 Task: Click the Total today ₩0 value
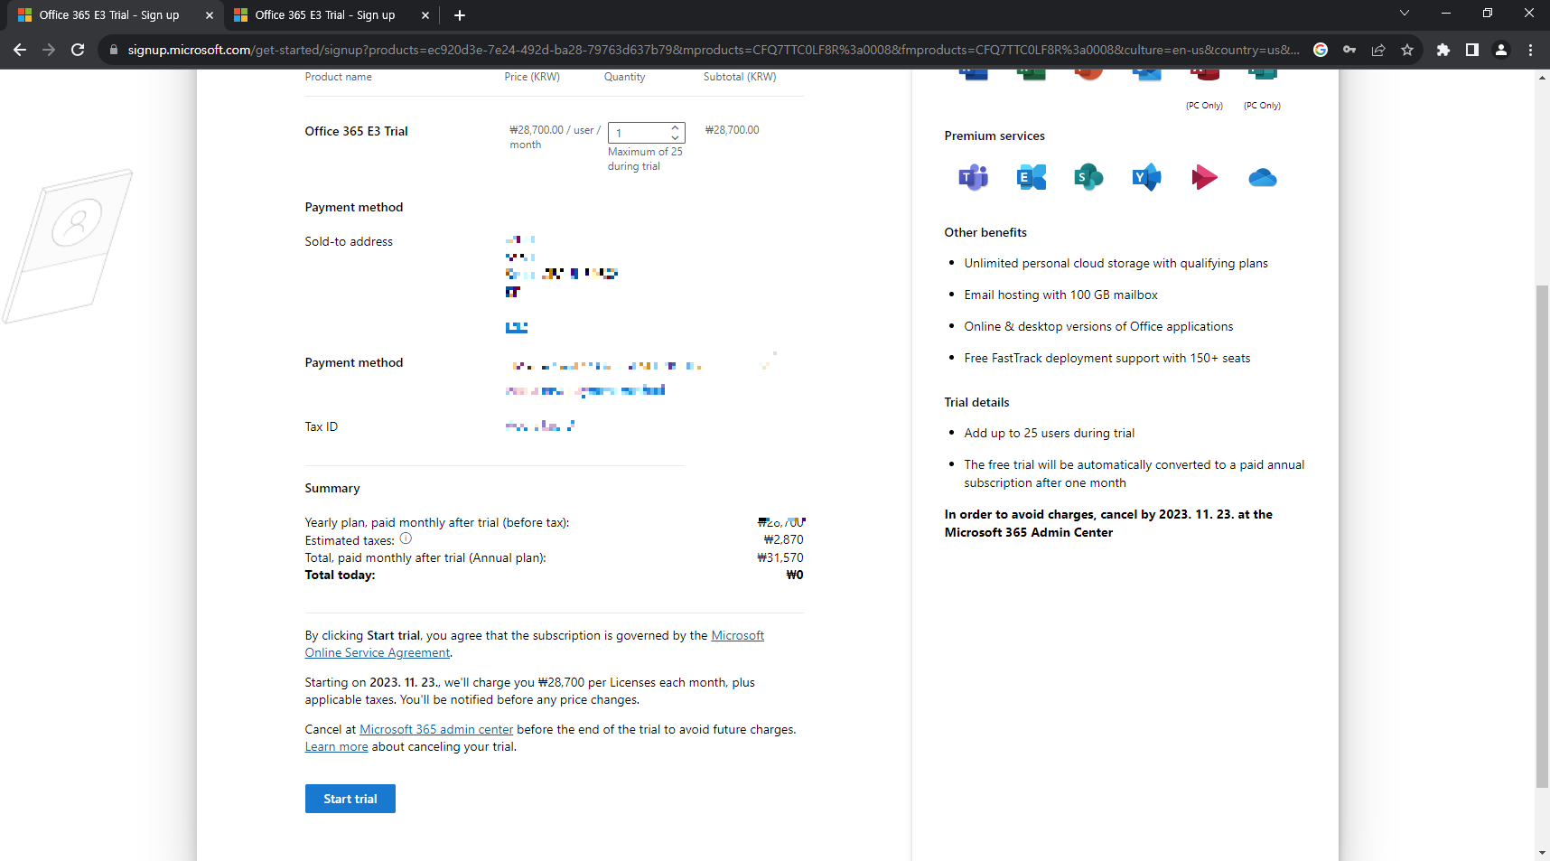pos(795,575)
